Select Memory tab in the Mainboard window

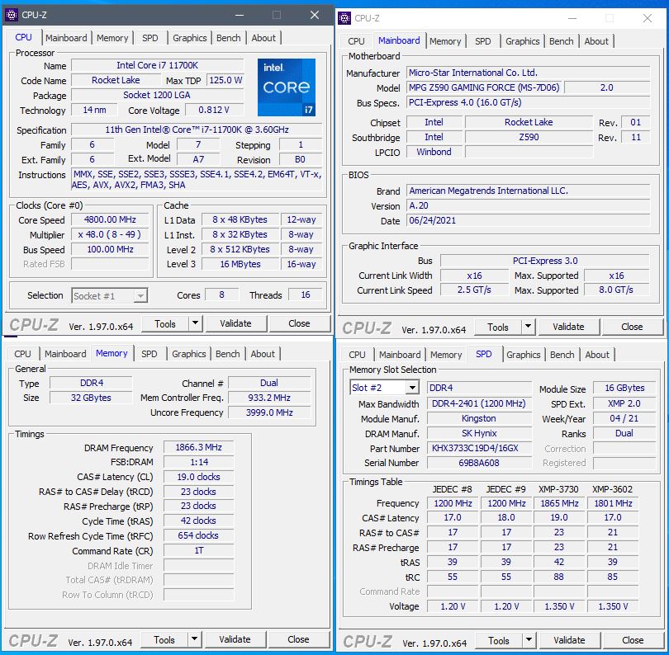pyautogui.click(x=445, y=41)
